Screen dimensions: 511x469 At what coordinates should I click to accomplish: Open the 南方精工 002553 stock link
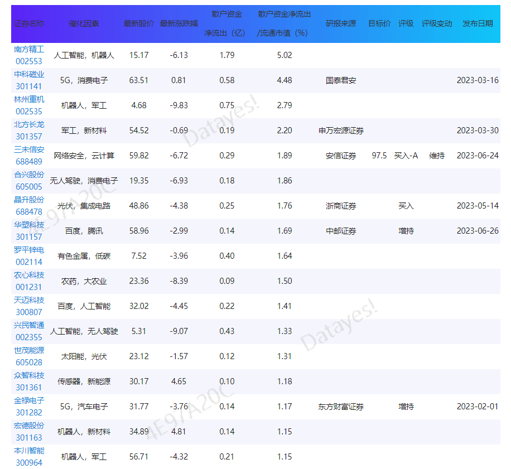(29, 55)
